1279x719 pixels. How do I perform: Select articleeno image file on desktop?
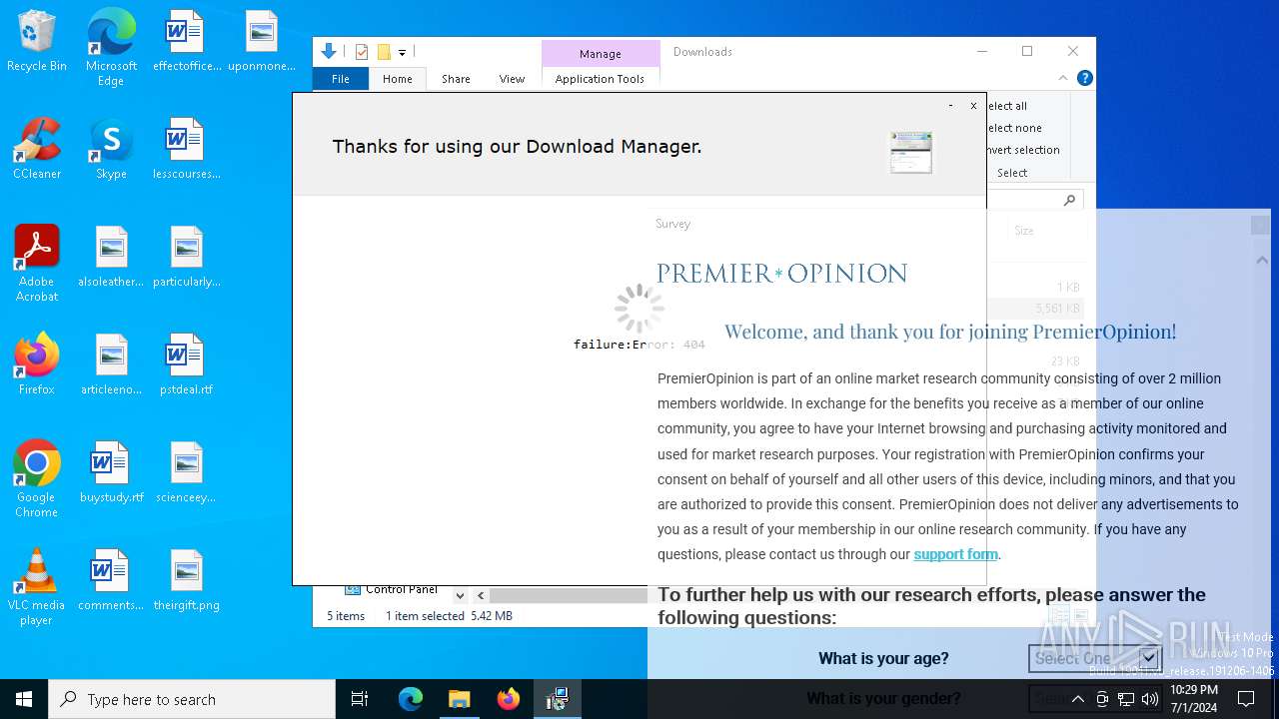(x=111, y=364)
